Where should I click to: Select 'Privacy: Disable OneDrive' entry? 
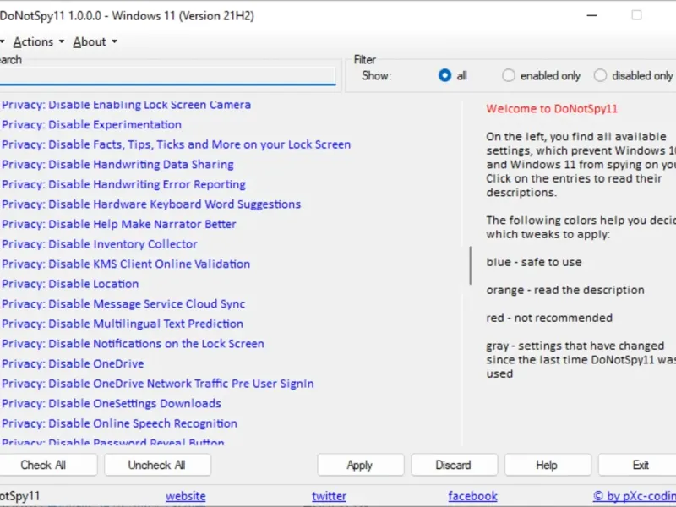[x=73, y=363]
